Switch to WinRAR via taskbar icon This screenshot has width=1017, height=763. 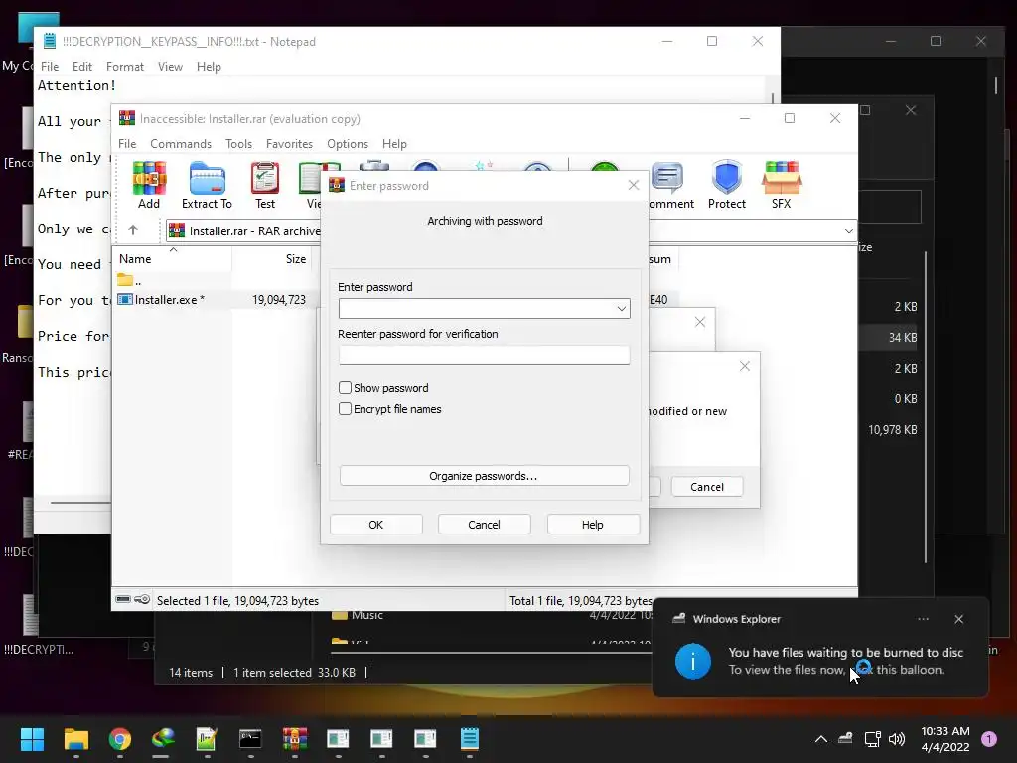(294, 739)
